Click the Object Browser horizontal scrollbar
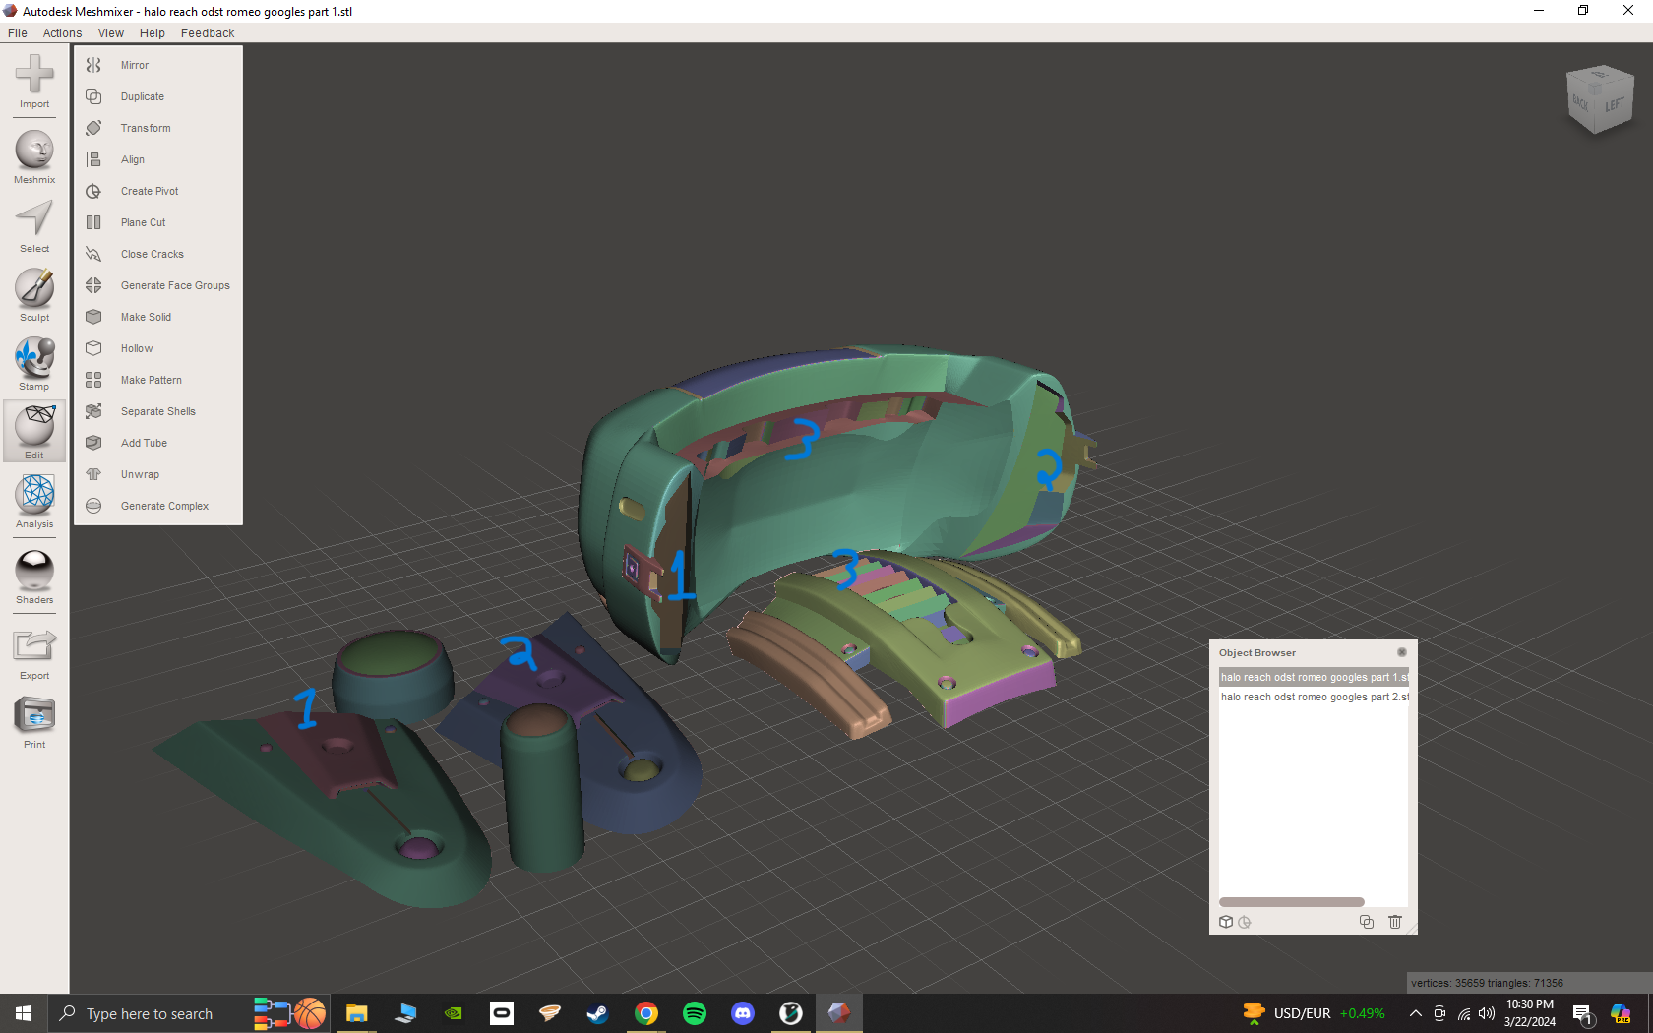Viewport: 1653px width, 1033px height. tap(1291, 902)
